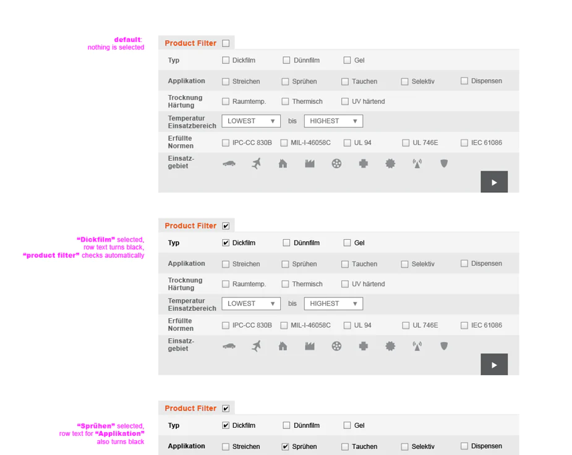Toggle the checked Product Filter header box in second panel

point(226,226)
